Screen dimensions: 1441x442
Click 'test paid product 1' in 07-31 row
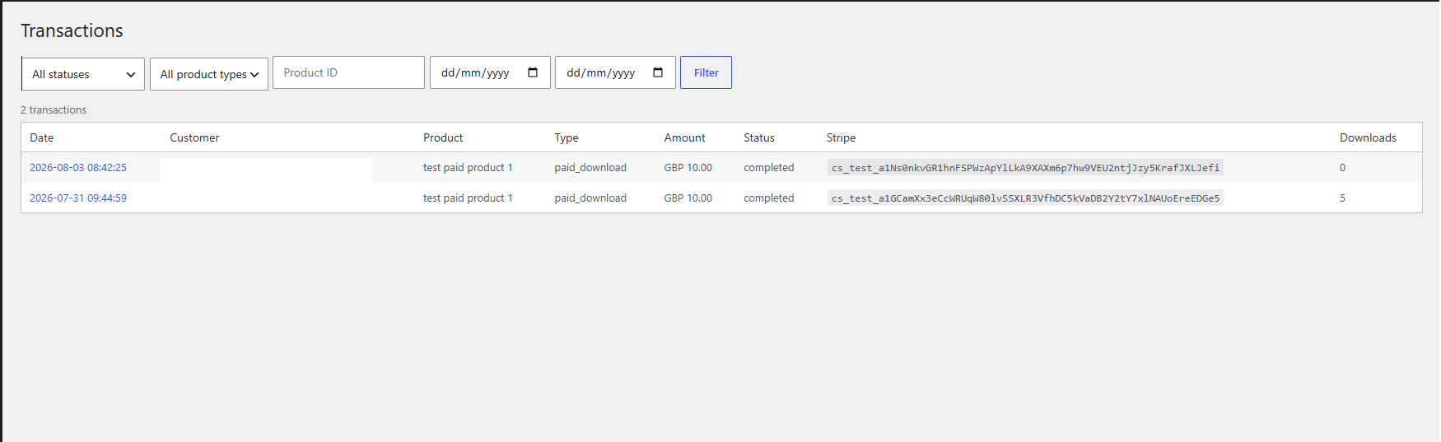click(x=468, y=198)
